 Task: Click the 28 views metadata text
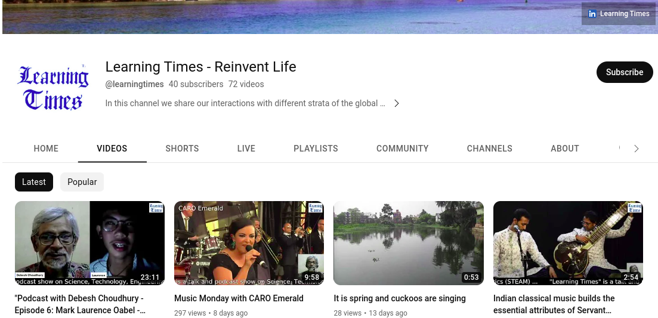347,313
